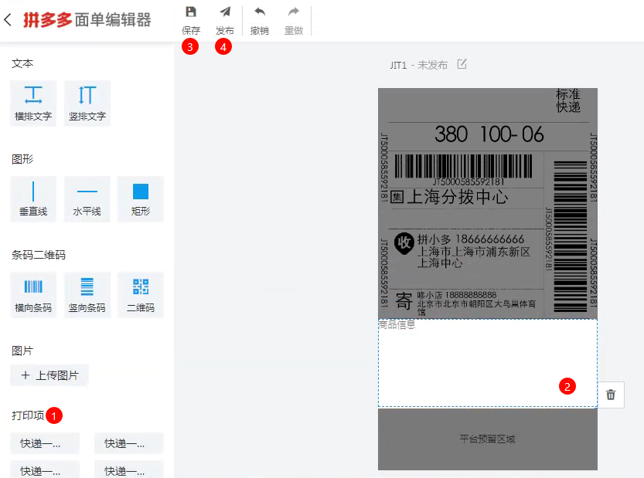The height and width of the screenshot is (478, 644).
Task: Click the 上传图片 upload button
Action: [49, 375]
